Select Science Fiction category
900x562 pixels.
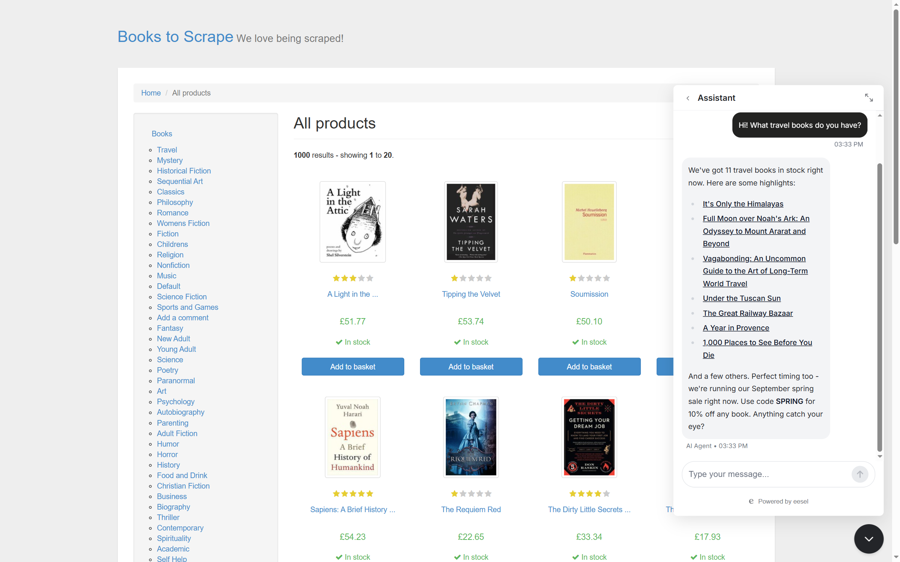[x=181, y=297]
